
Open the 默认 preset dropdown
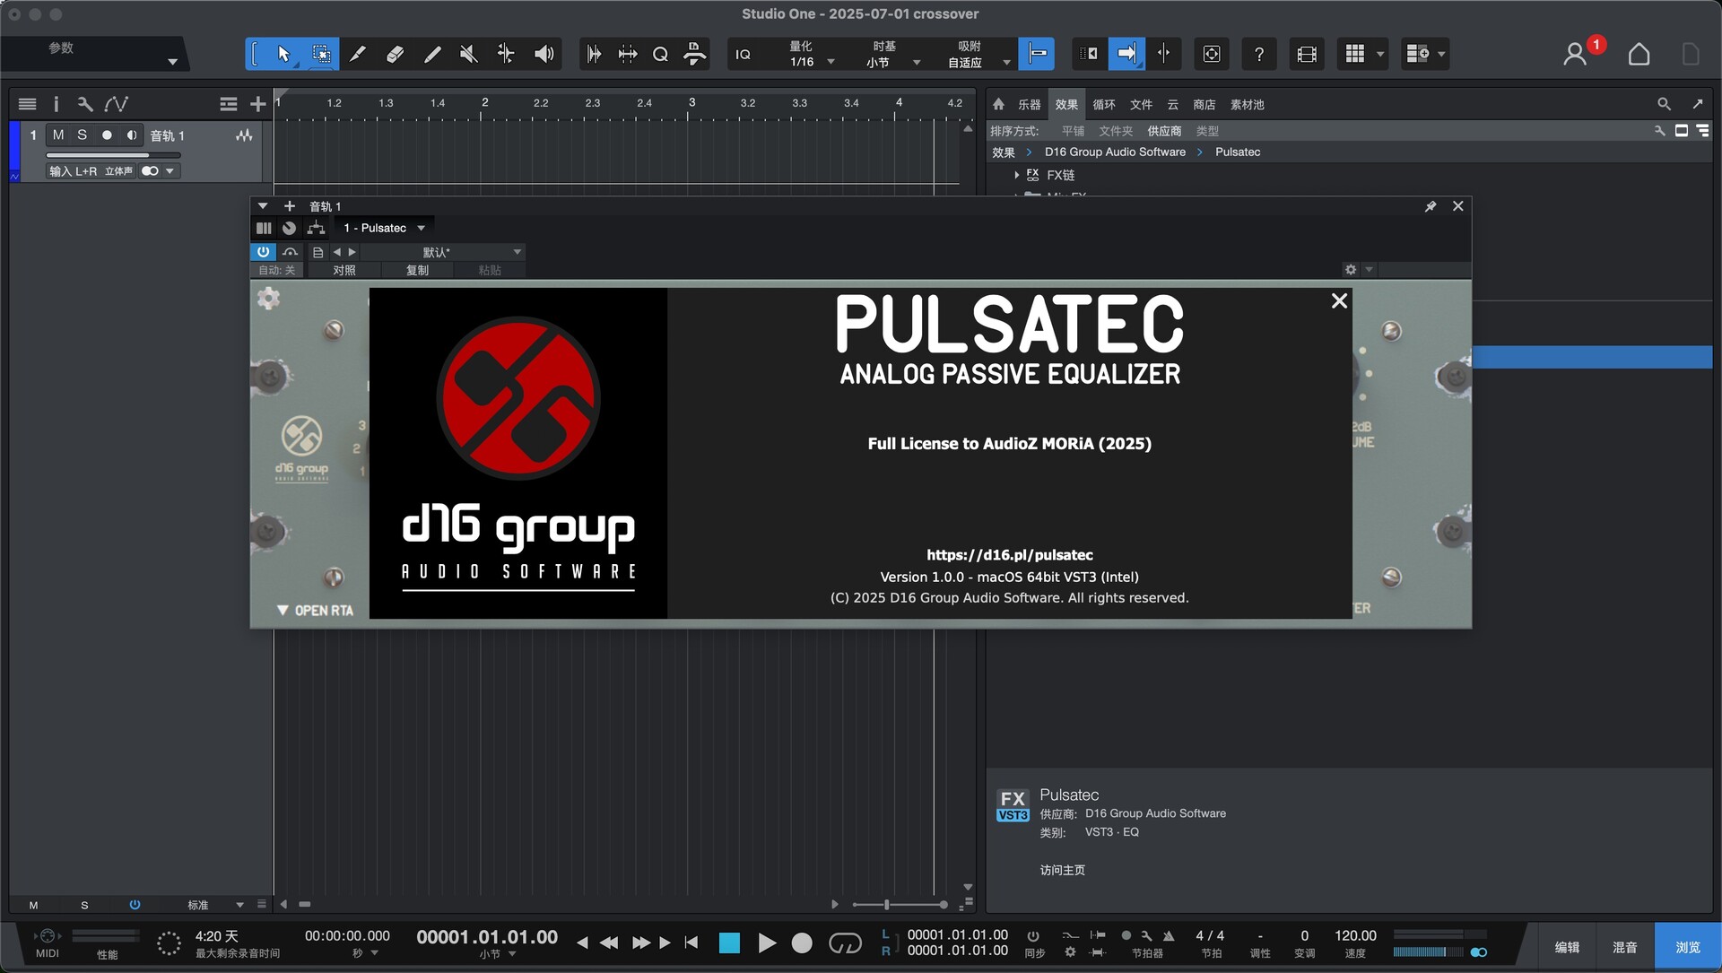(x=443, y=252)
